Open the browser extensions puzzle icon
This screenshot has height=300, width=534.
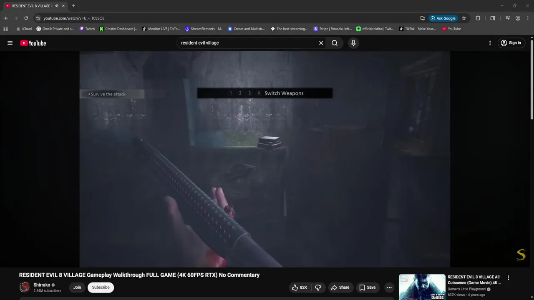(478, 18)
